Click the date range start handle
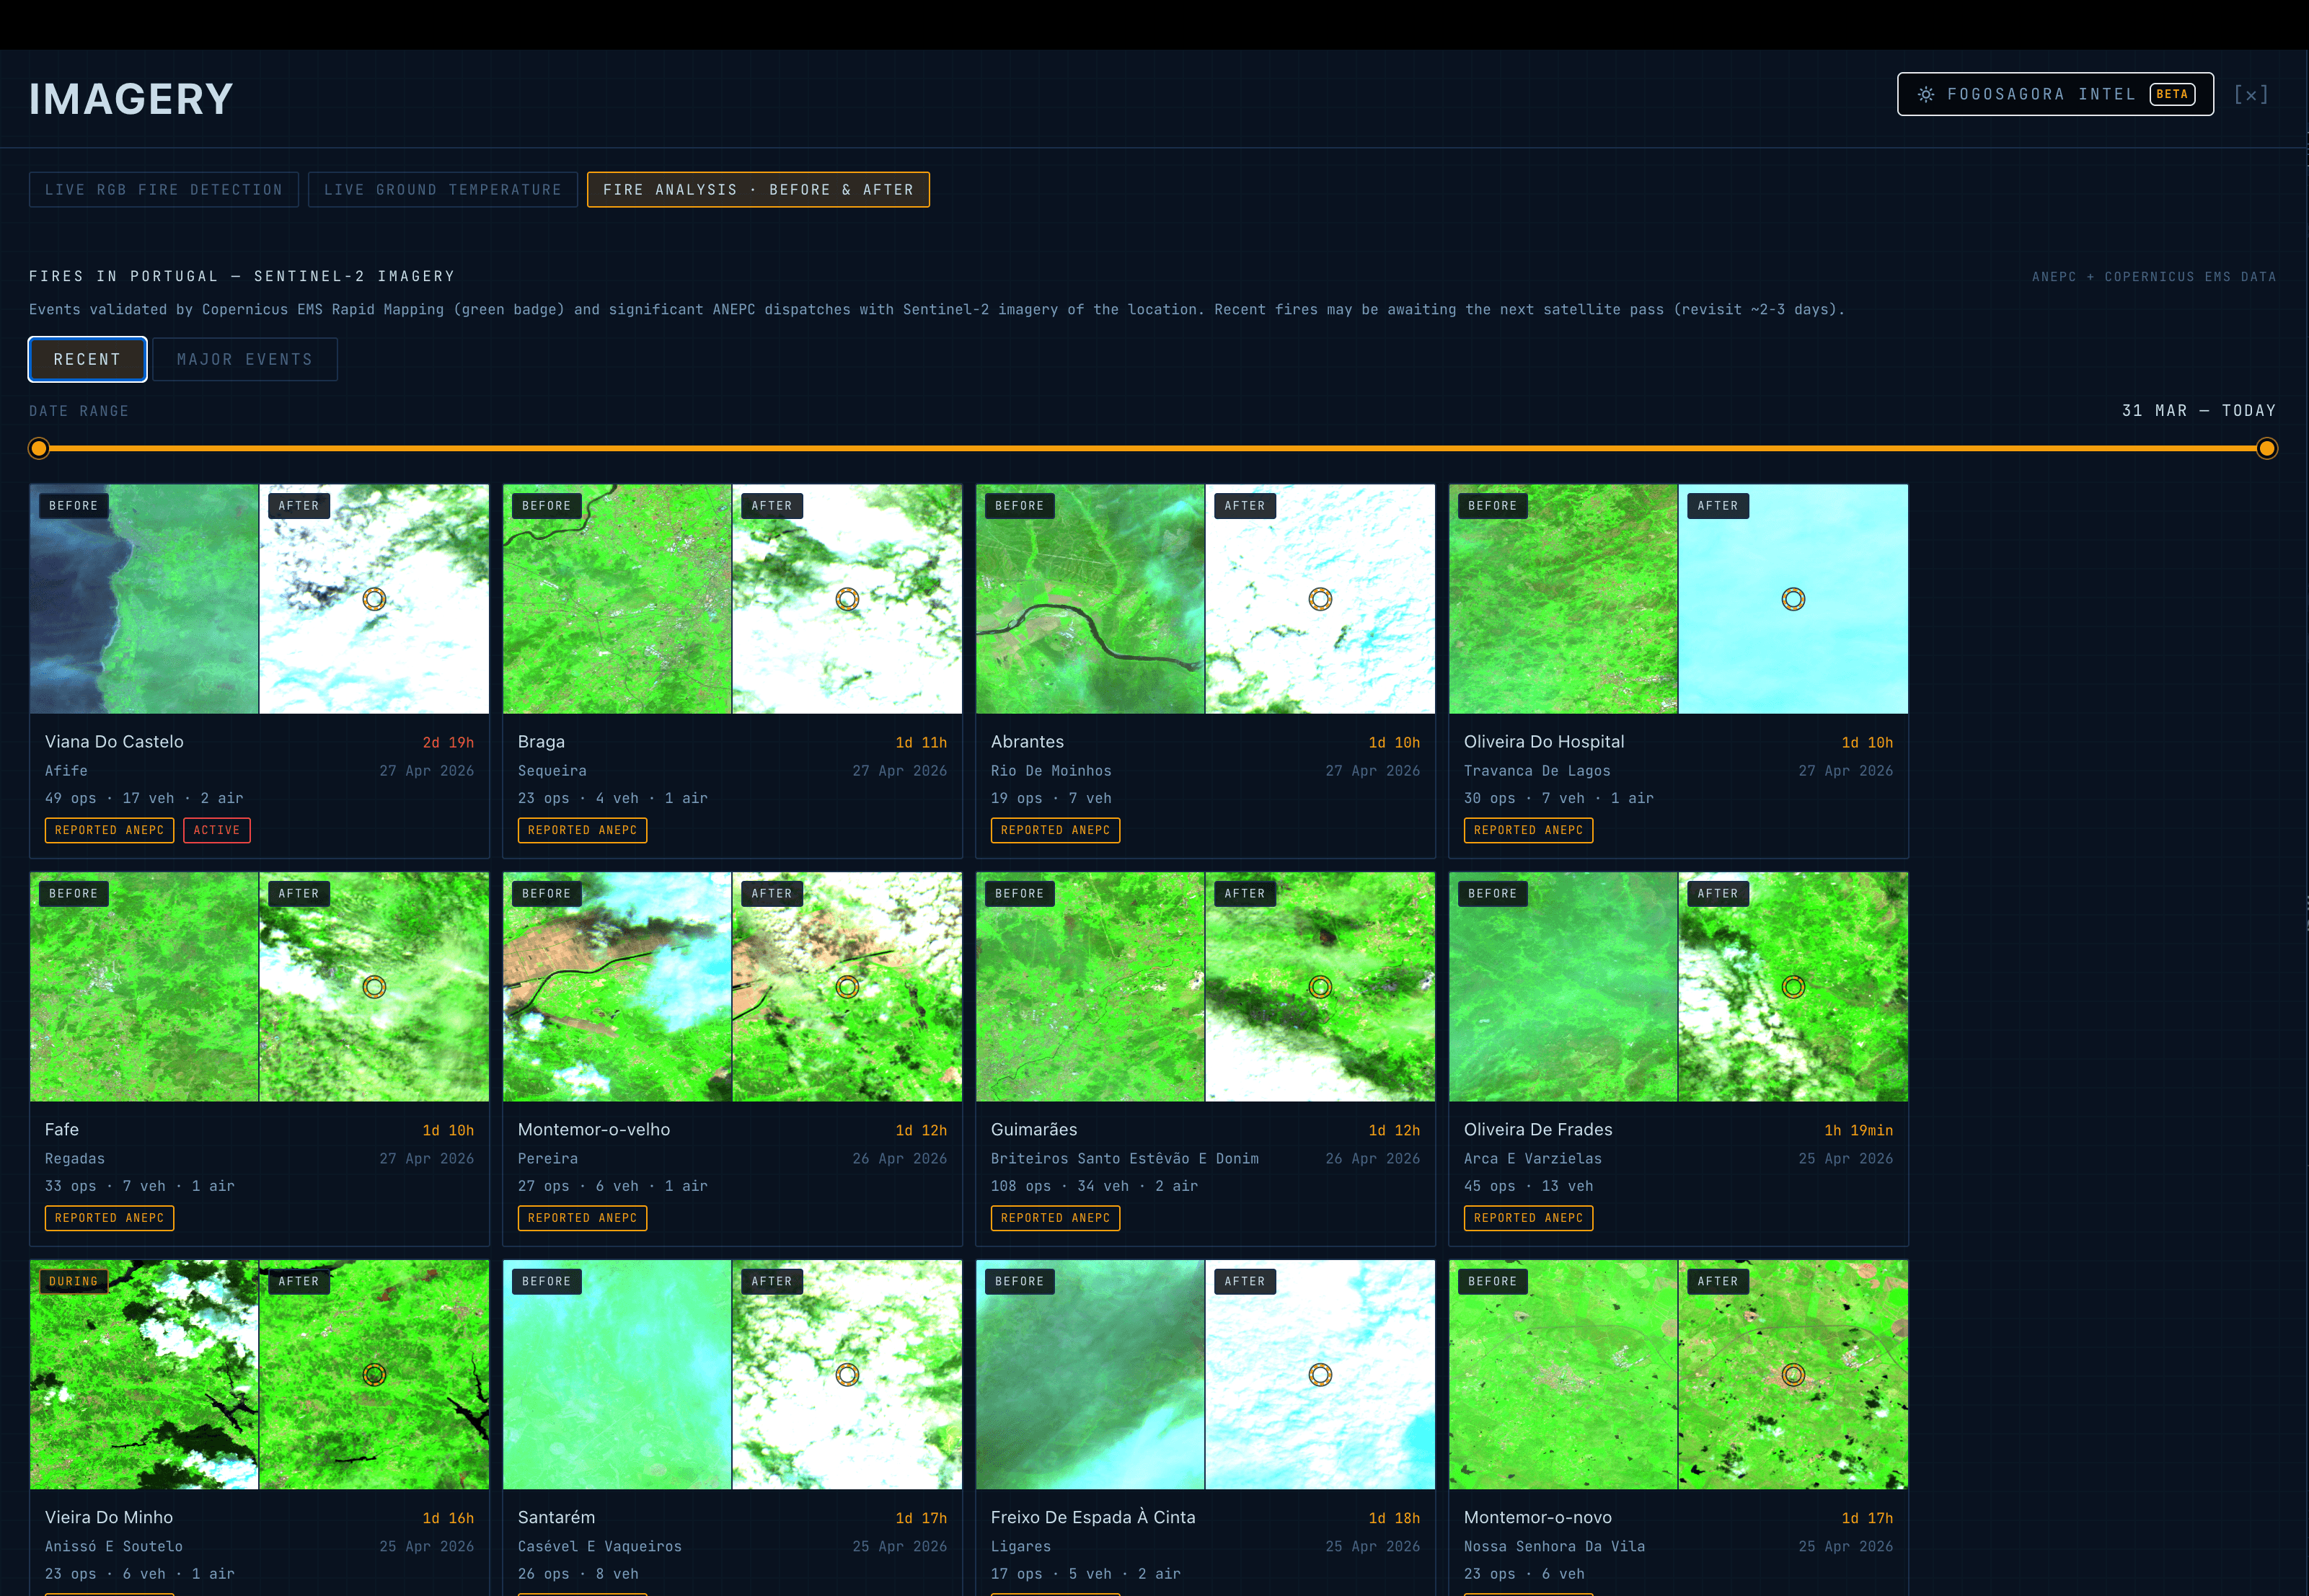Screen dimensions: 2309x1596 click(x=39, y=448)
